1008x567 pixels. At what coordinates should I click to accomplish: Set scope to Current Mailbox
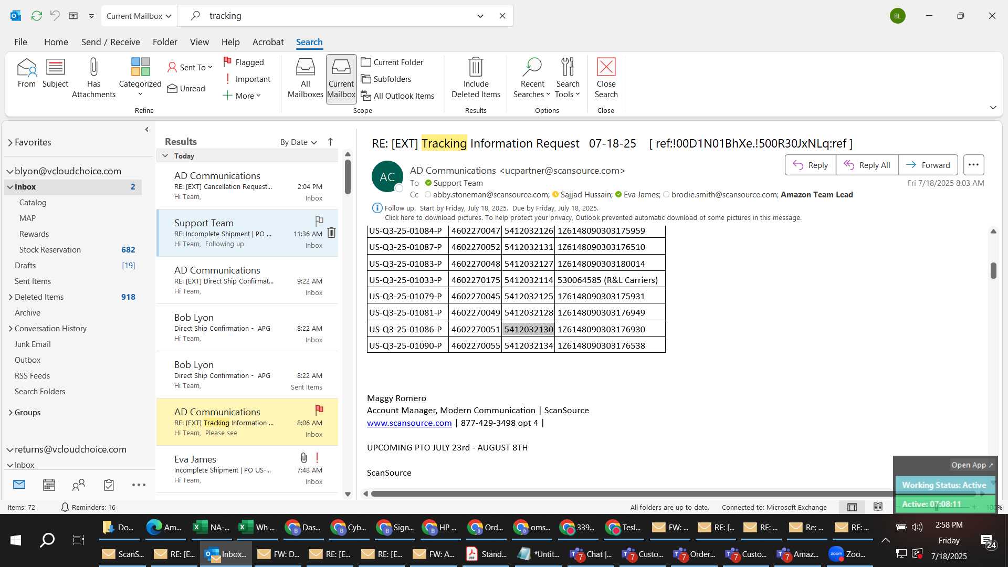[341, 79]
